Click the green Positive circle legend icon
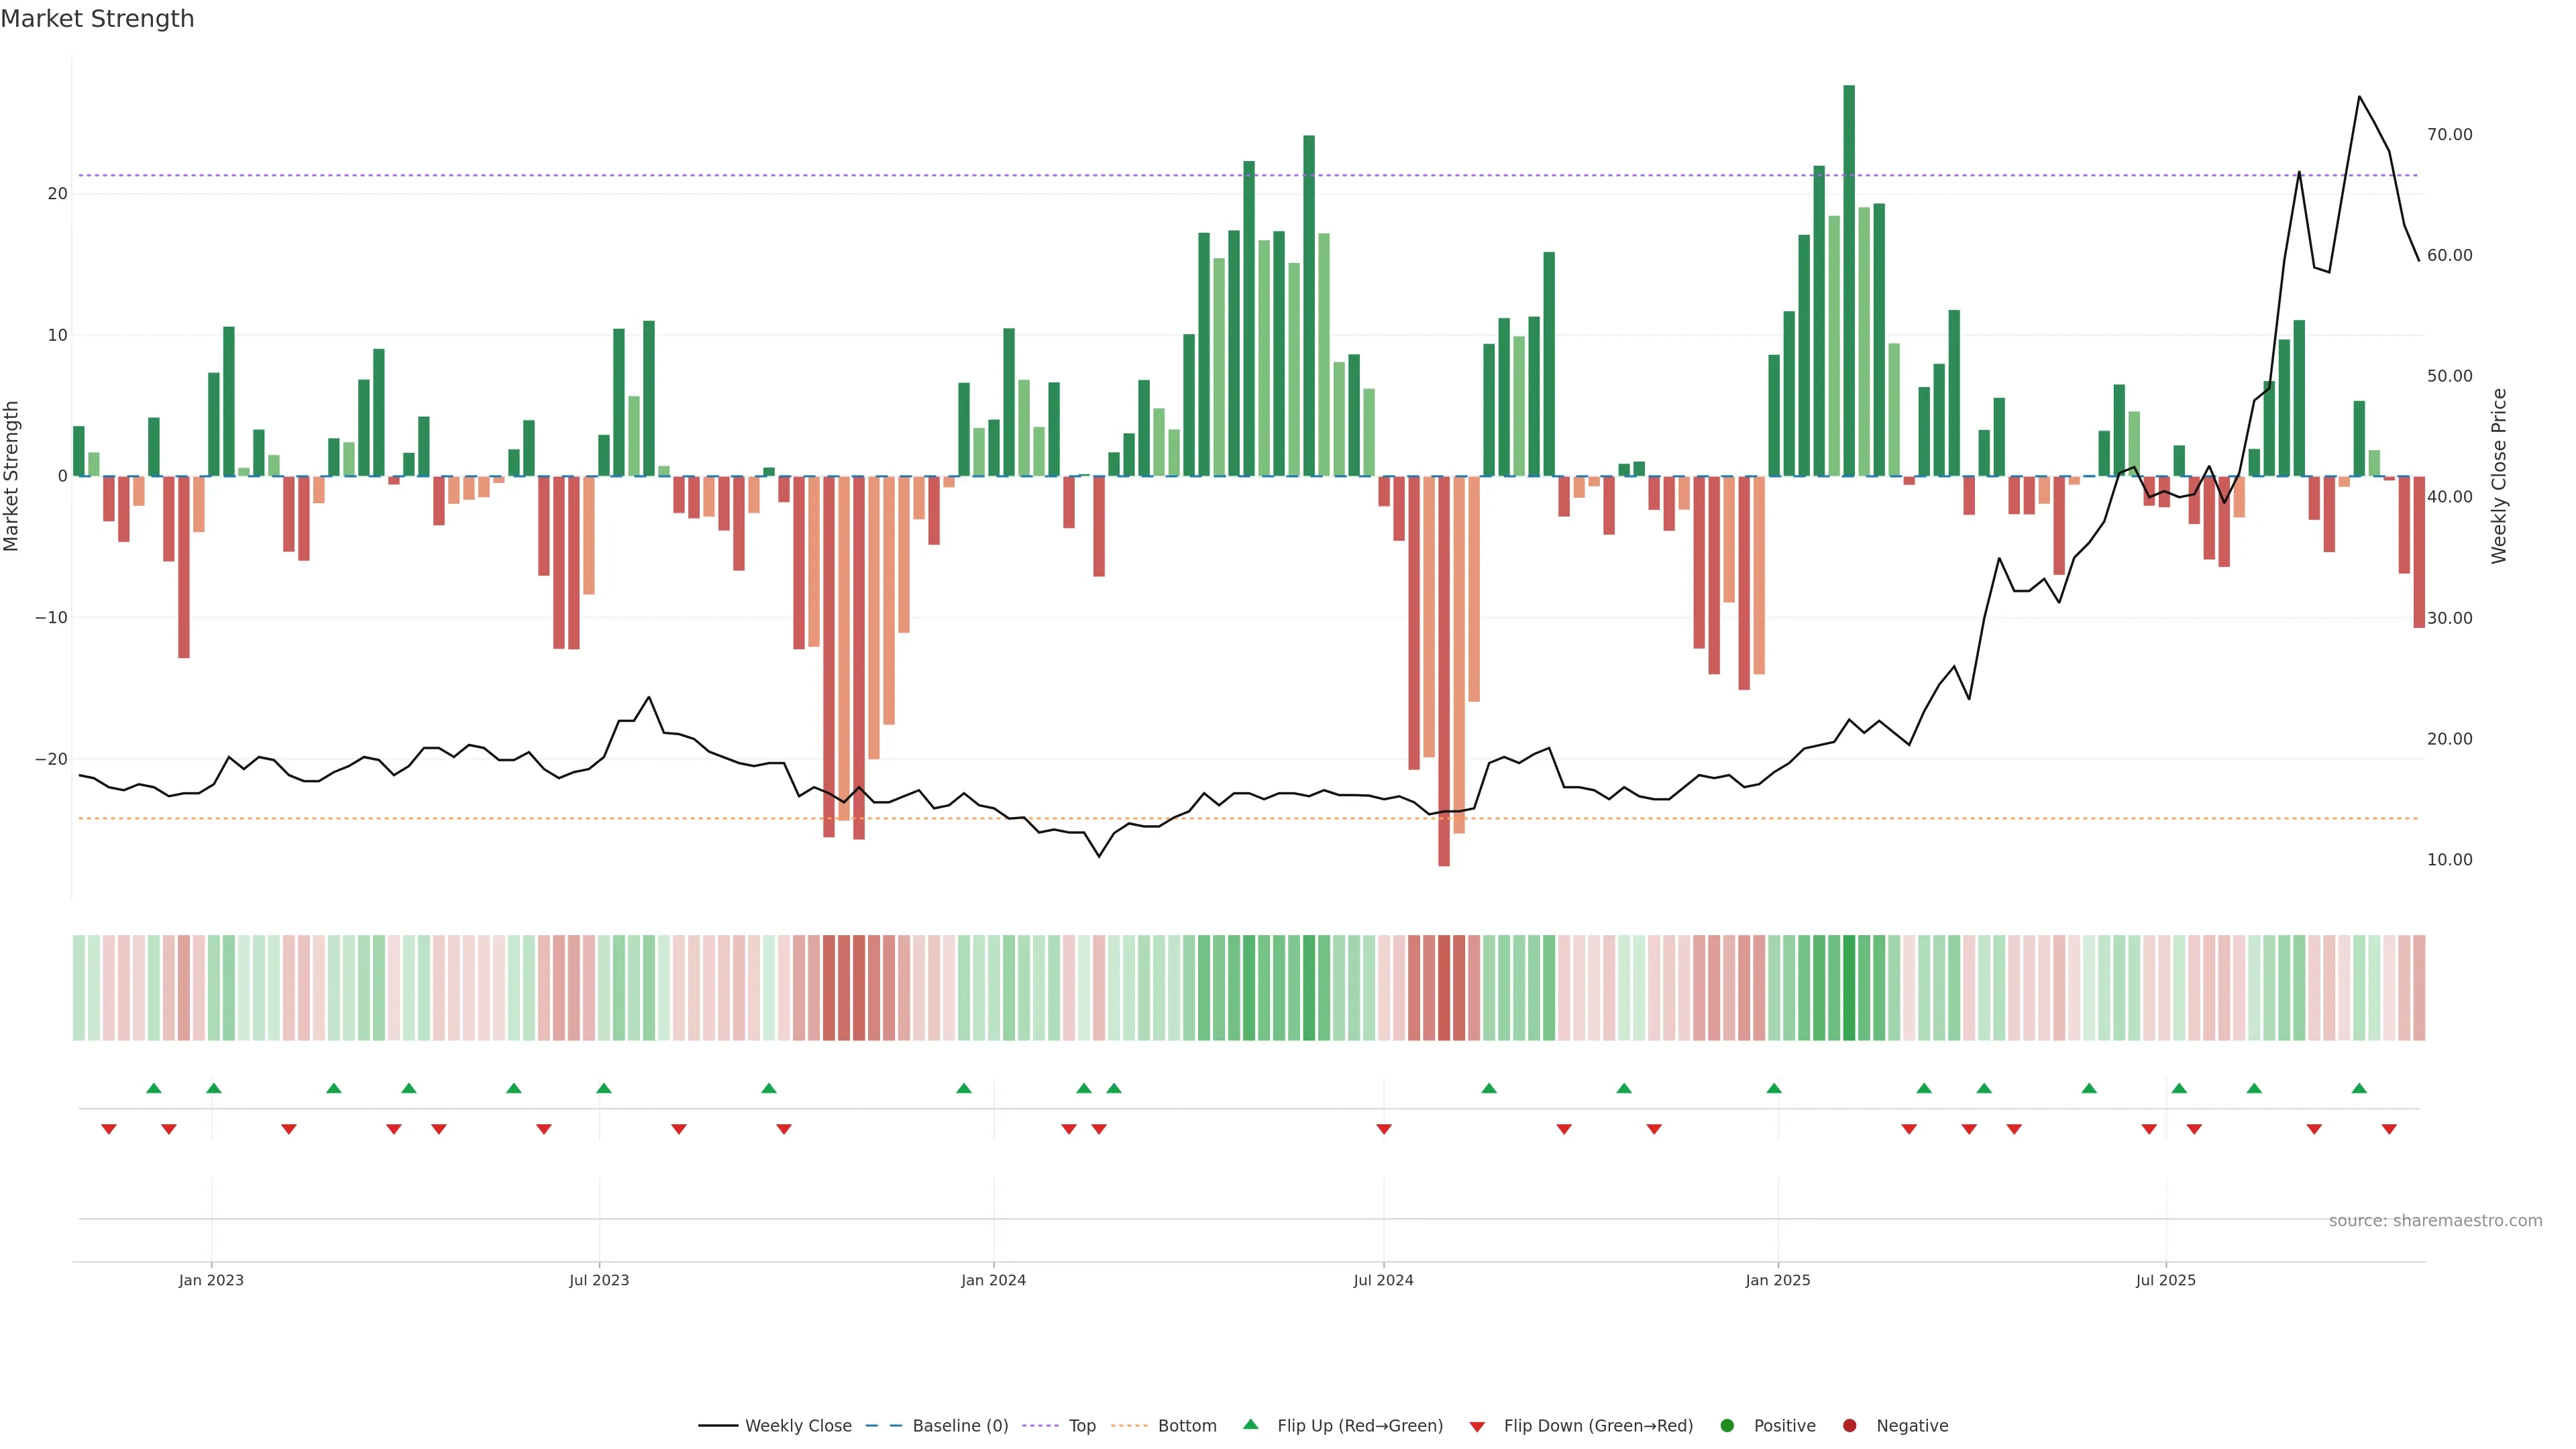The width and height of the screenshot is (2576, 1449). point(1726,1425)
